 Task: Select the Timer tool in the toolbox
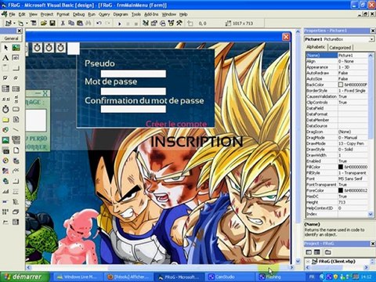5,110
